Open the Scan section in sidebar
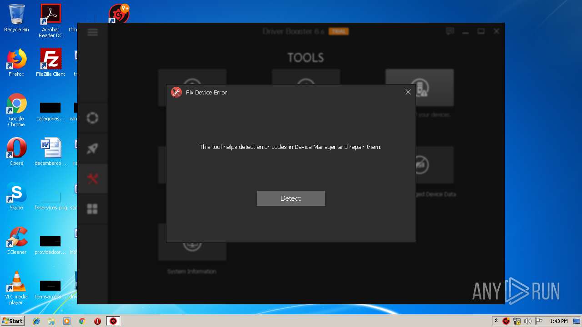 93,118
